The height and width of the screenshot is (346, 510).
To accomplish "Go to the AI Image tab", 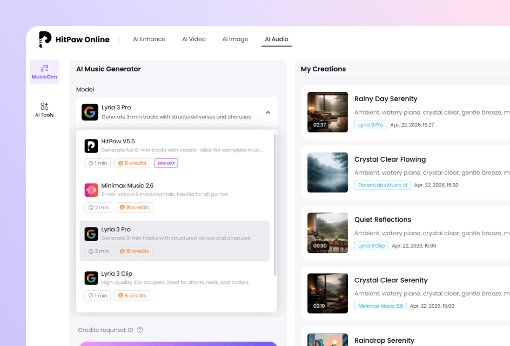I will (x=235, y=39).
